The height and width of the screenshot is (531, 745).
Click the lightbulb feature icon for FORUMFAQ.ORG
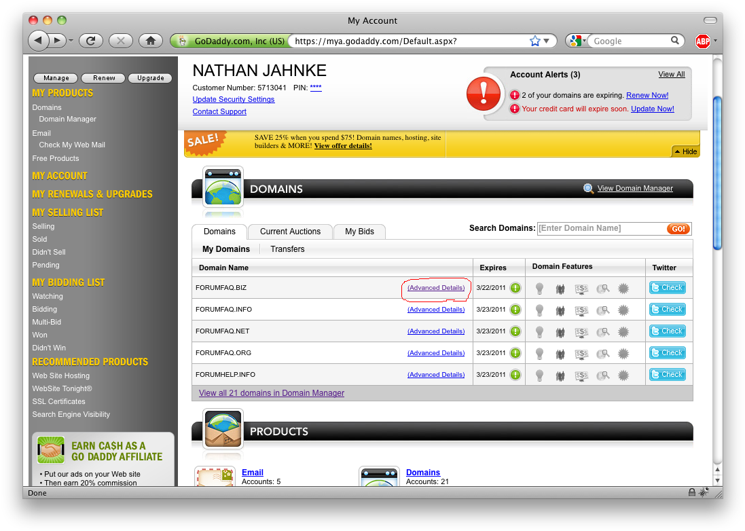[x=539, y=354]
